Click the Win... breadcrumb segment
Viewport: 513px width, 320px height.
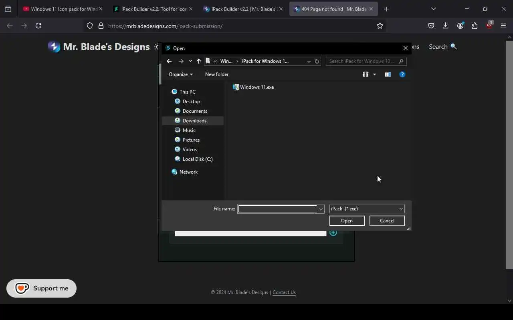(x=226, y=61)
